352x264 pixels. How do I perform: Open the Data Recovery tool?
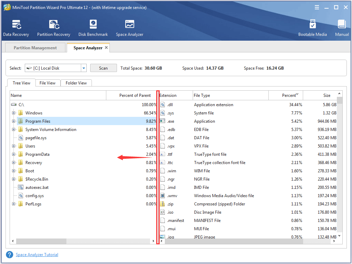pyautogui.click(x=16, y=28)
